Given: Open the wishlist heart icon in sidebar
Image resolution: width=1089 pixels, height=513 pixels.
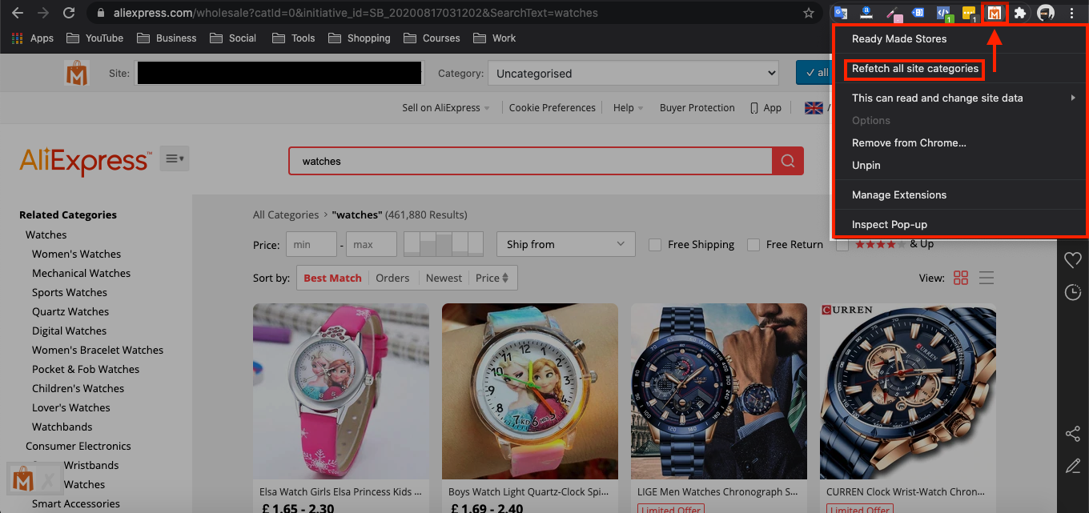Looking at the screenshot, I should click(1073, 260).
